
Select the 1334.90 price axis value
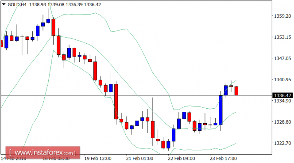tap(282, 101)
